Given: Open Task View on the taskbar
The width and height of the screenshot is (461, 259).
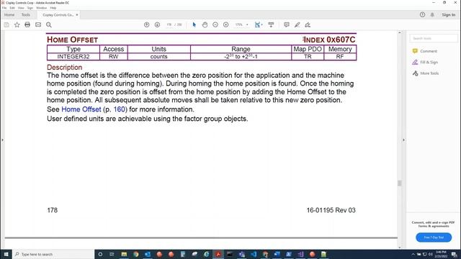Looking at the screenshot, I should click(x=112, y=254).
